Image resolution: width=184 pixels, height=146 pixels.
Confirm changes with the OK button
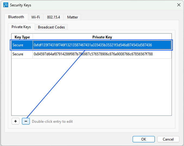[144, 139]
